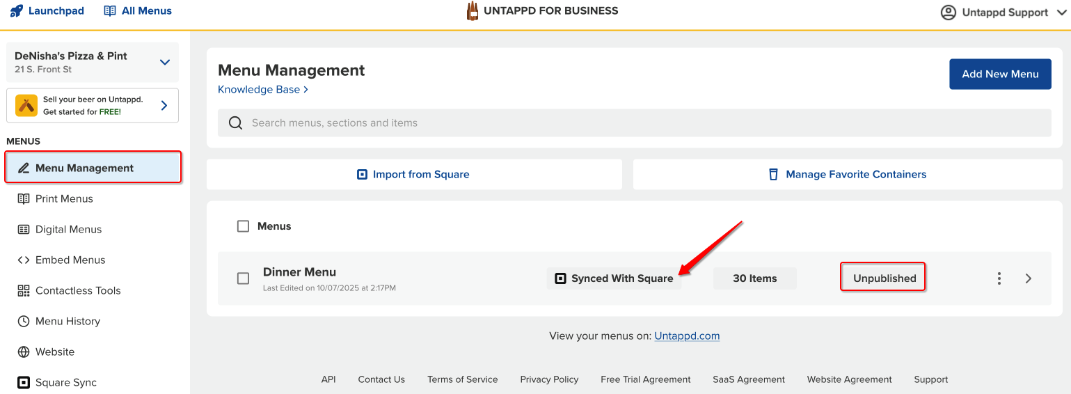Click the Untappd beer bottles logo
The width and height of the screenshot is (1071, 394).
point(473,11)
